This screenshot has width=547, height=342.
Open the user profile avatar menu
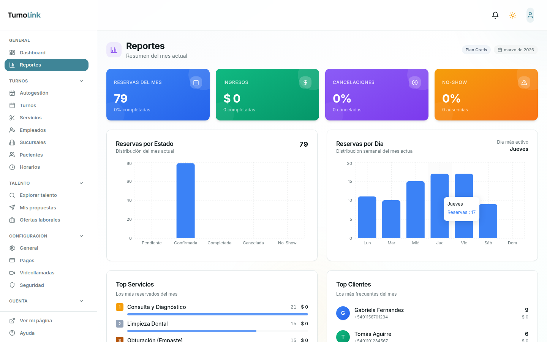pyautogui.click(x=530, y=15)
